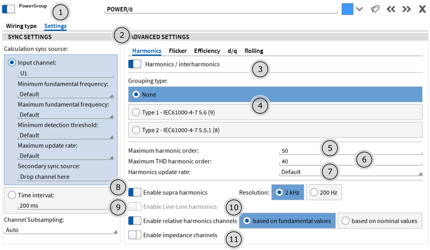Toggle Harmonics / interharmonics switch

pyautogui.click(x=135, y=64)
